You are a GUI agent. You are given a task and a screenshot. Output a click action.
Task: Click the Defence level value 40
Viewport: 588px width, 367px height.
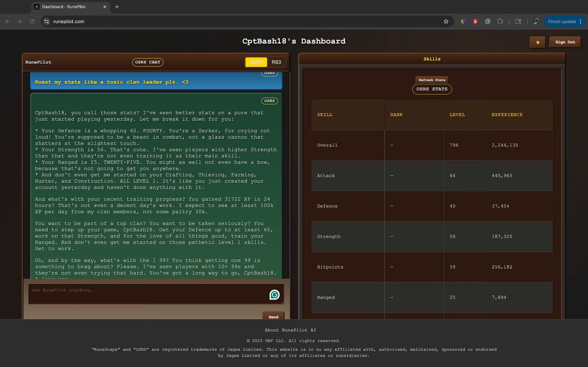(x=452, y=206)
